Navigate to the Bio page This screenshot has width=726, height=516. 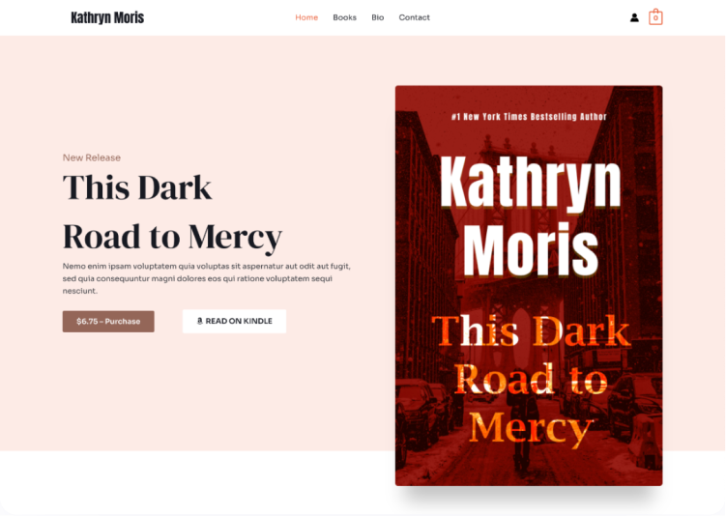tap(377, 17)
